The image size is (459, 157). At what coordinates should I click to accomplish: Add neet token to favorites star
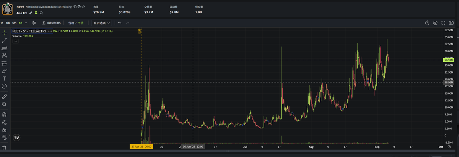pos(83,7)
